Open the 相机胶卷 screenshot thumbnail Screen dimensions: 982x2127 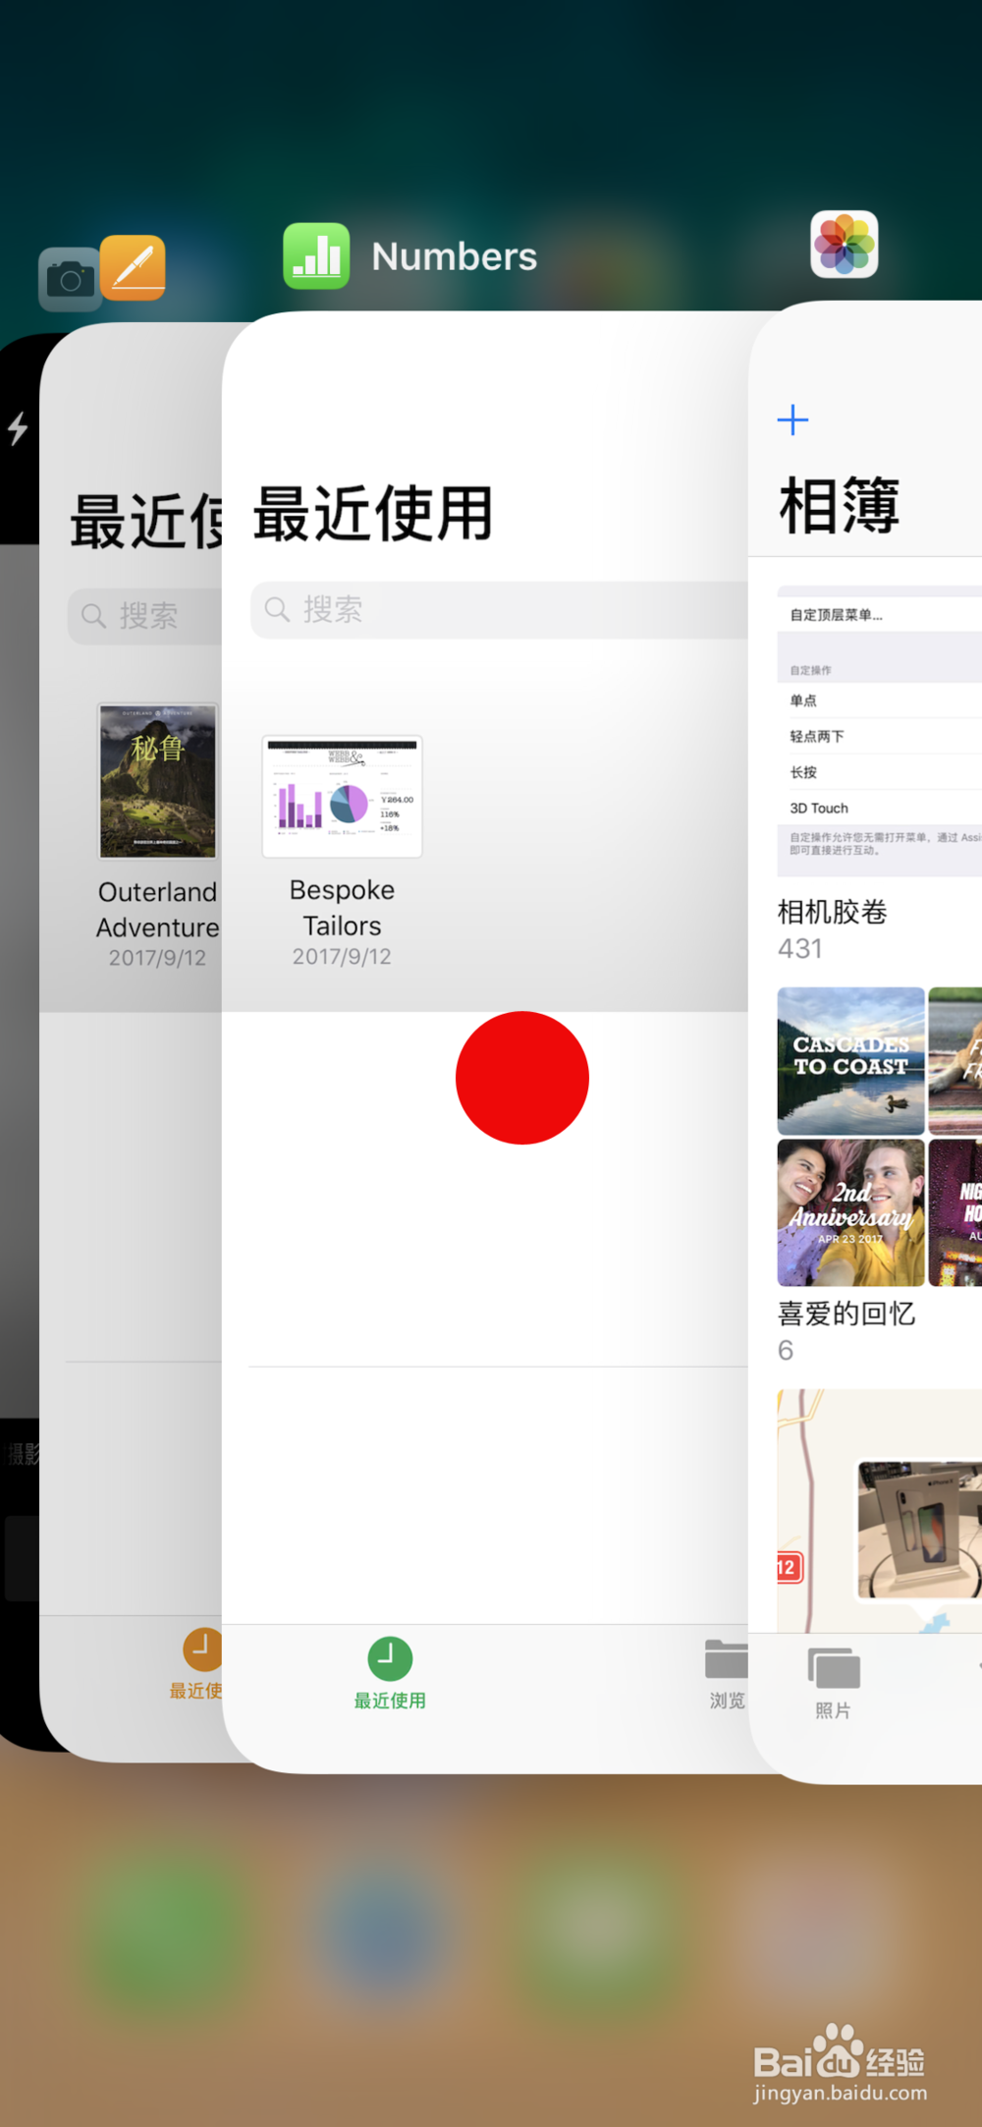pos(879,731)
